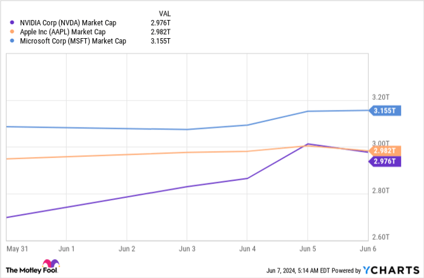Click the orange Apple legend dot
Screen dimensions: 424x278
coord(12,31)
